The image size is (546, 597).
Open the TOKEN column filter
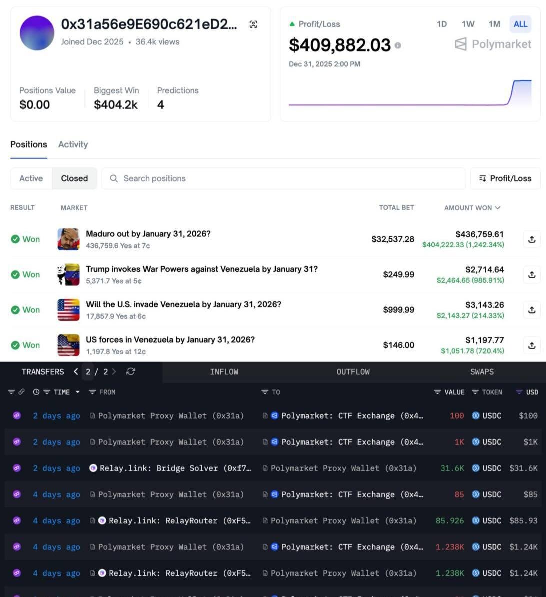pos(475,392)
